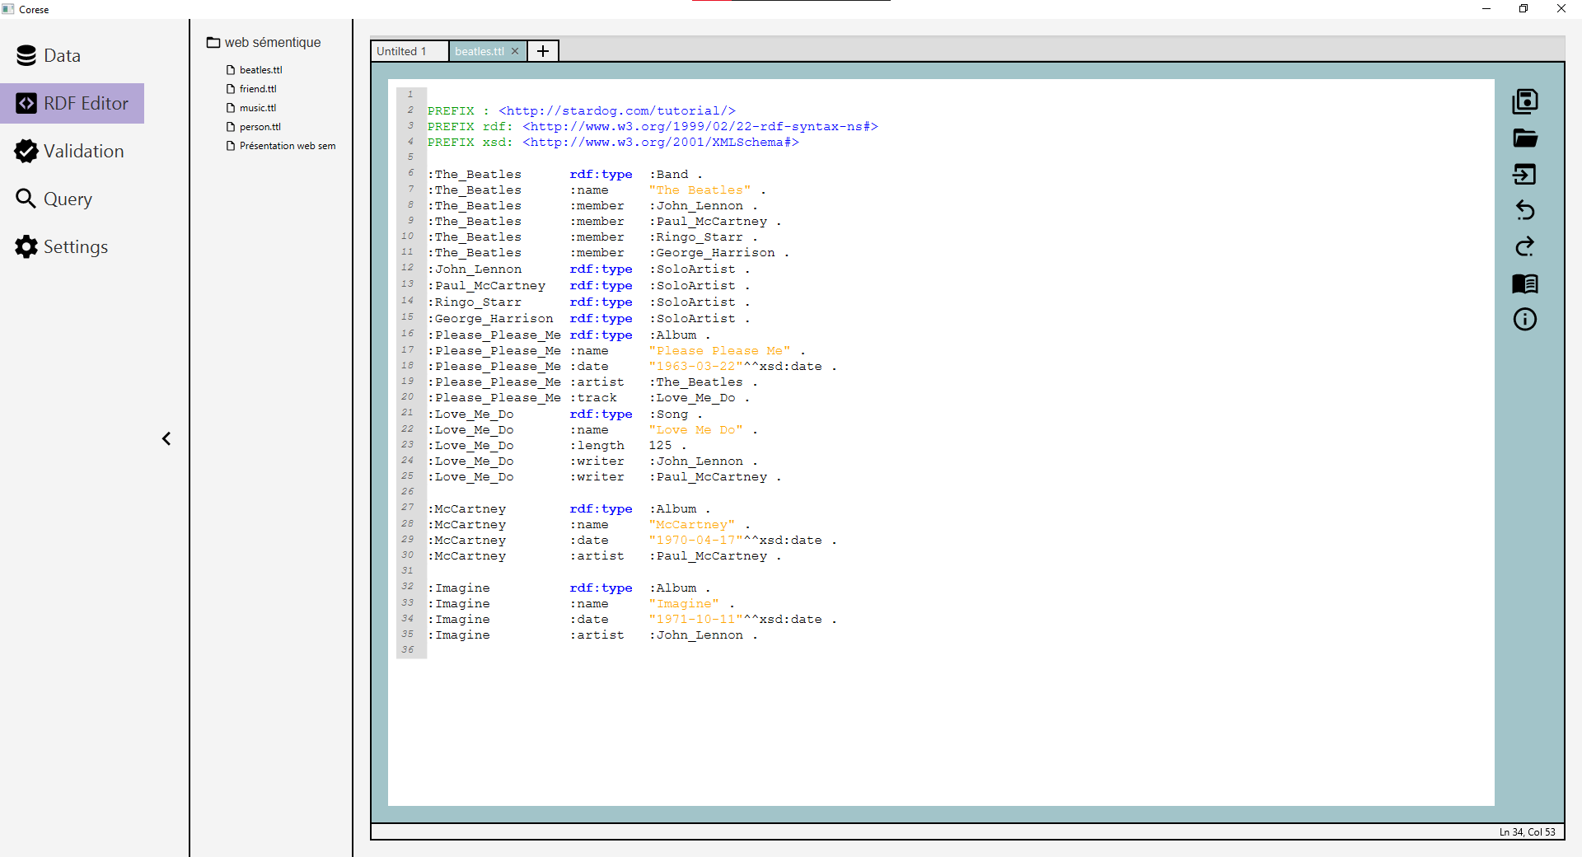Collapse the file explorer panel
Screen dimensions: 1582x857
[166, 438]
